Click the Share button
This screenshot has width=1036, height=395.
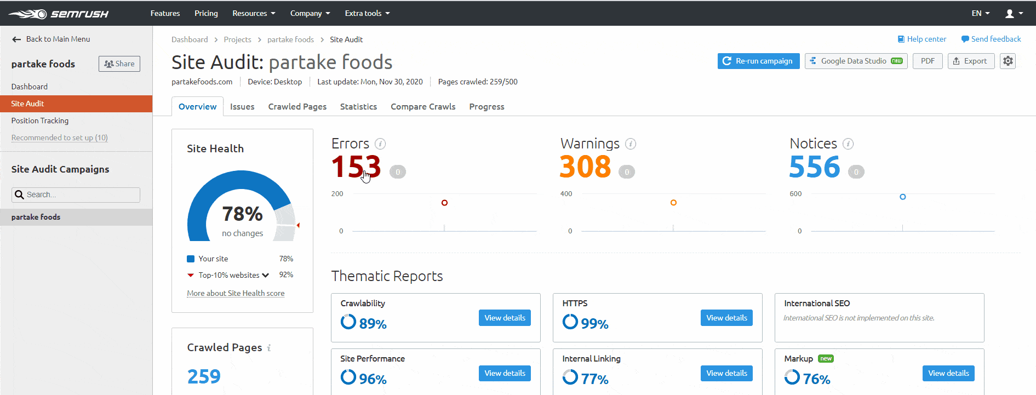pyautogui.click(x=119, y=64)
